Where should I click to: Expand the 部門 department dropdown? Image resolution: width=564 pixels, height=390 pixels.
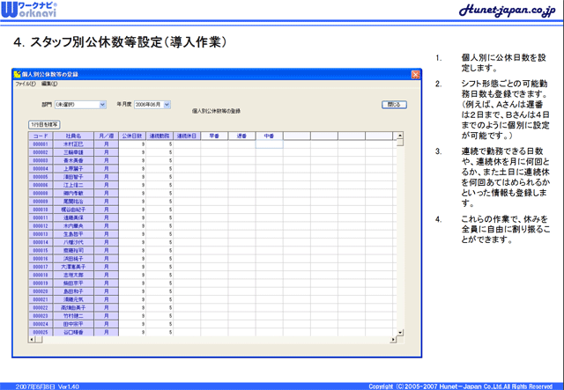[x=101, y=104]
